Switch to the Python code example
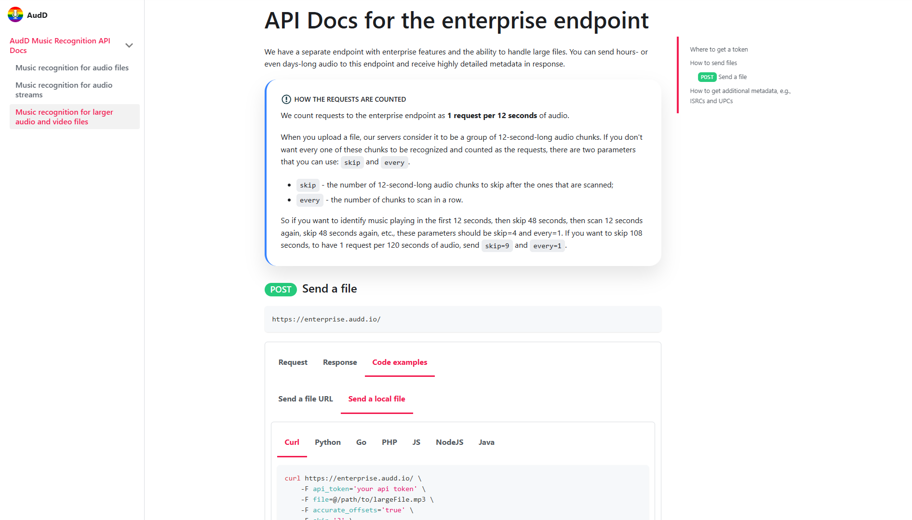The image size is (912, 520). pos(327,442)
